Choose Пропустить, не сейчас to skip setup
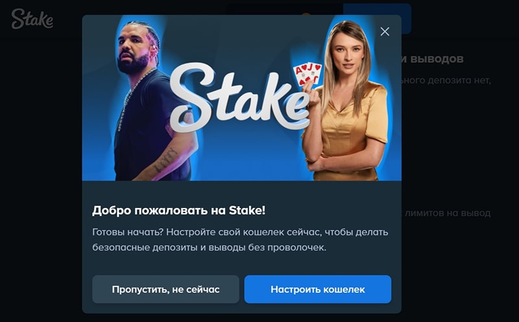 coord(165,289)
